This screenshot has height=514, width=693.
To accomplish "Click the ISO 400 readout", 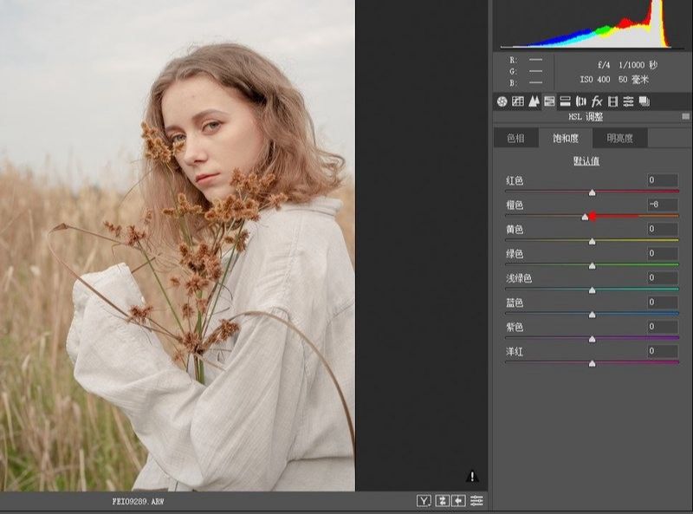I will [x=595, y=80].
